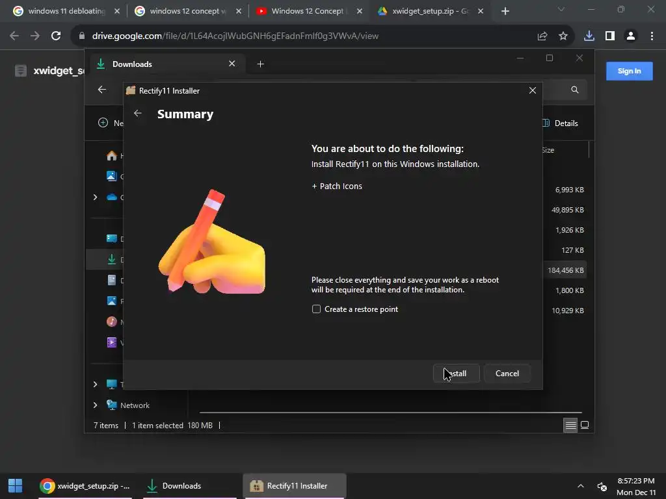Switch Explorer to large thumbnails view
Screen dimensions: 666x499
click(x=585, y=425)
